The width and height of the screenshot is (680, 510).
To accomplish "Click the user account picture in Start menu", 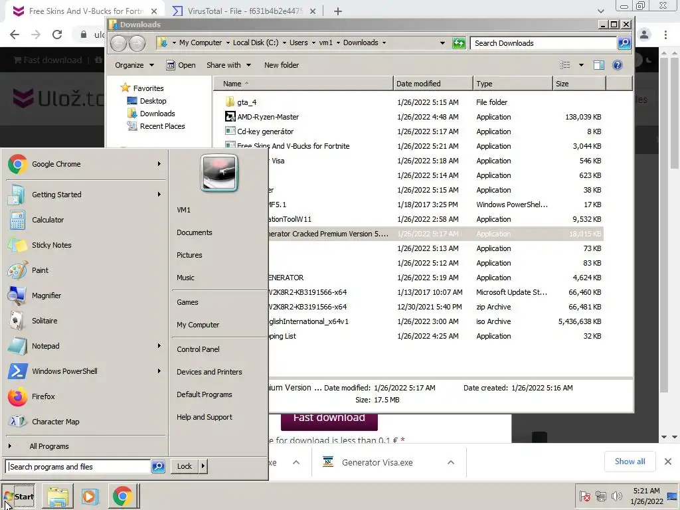I will point(219,173).
